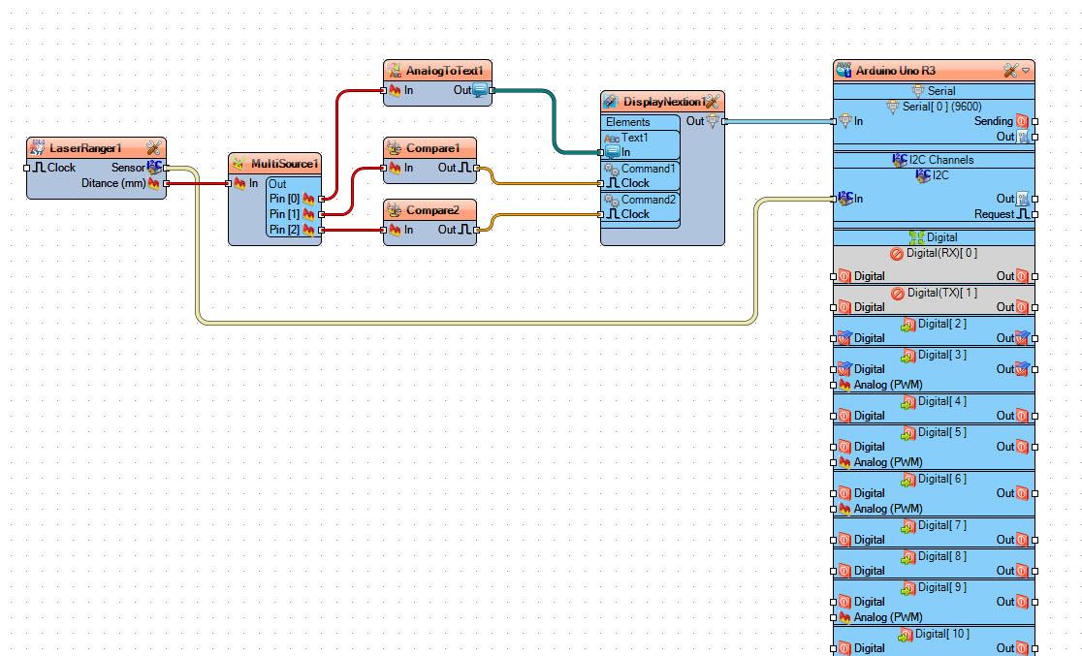Click AnalogToText1 In pin icon

point(395,90)
